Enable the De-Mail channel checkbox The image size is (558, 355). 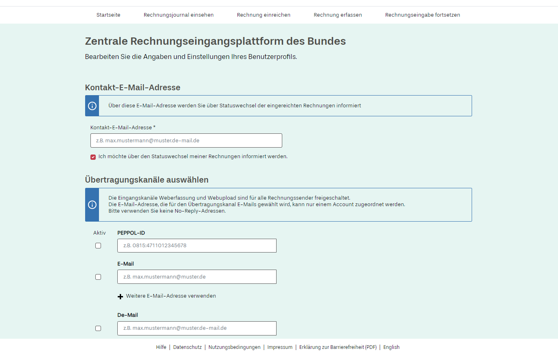pyautogui.click(x=98, y=328)
